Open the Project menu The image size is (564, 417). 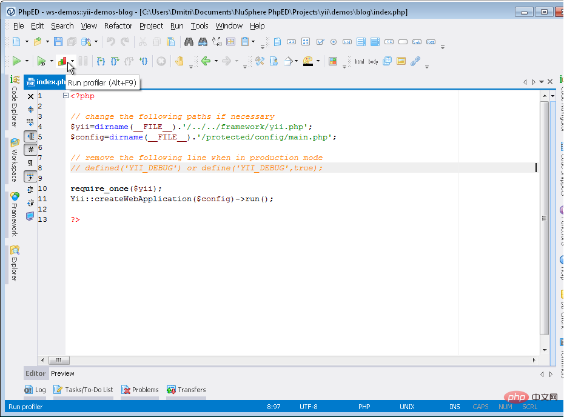point(151,26)
